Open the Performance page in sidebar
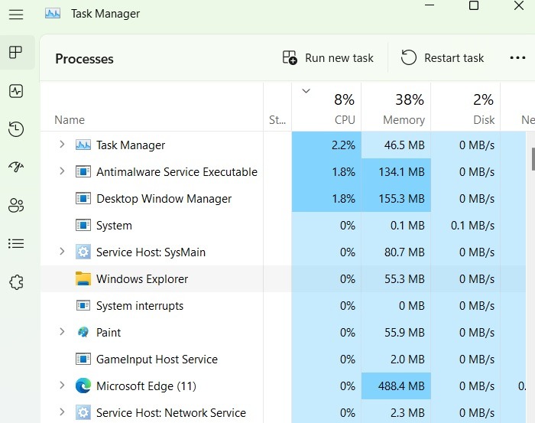Image resolution: width=535 pixels, height=423 pixels. click(16, 91)
